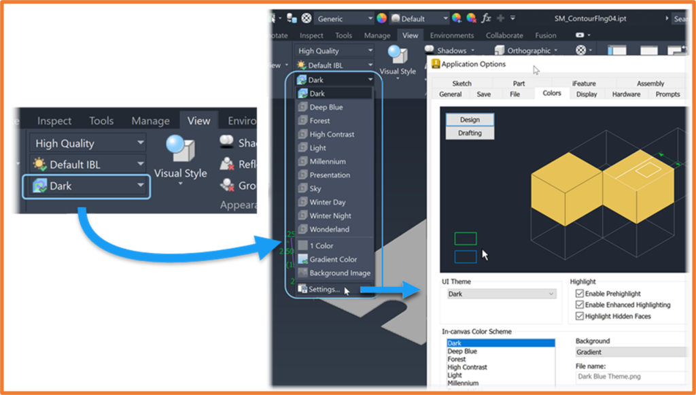Viewport: 696px width, 395px height.
Task: Click the yellow cubes color preview image
Action: pyautogui.click(x=563, y=190)
